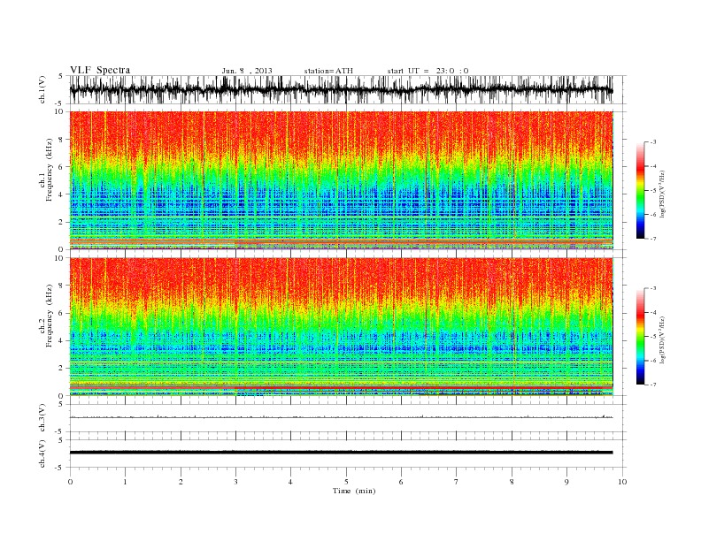Click the "6" tick label on the time axis
This screenshot has width=701, height=541.
(x=402, y=482)
